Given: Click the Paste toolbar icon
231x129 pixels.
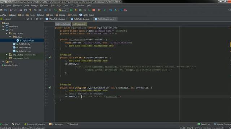Looking at the screenshot, I should pos(30,10).
